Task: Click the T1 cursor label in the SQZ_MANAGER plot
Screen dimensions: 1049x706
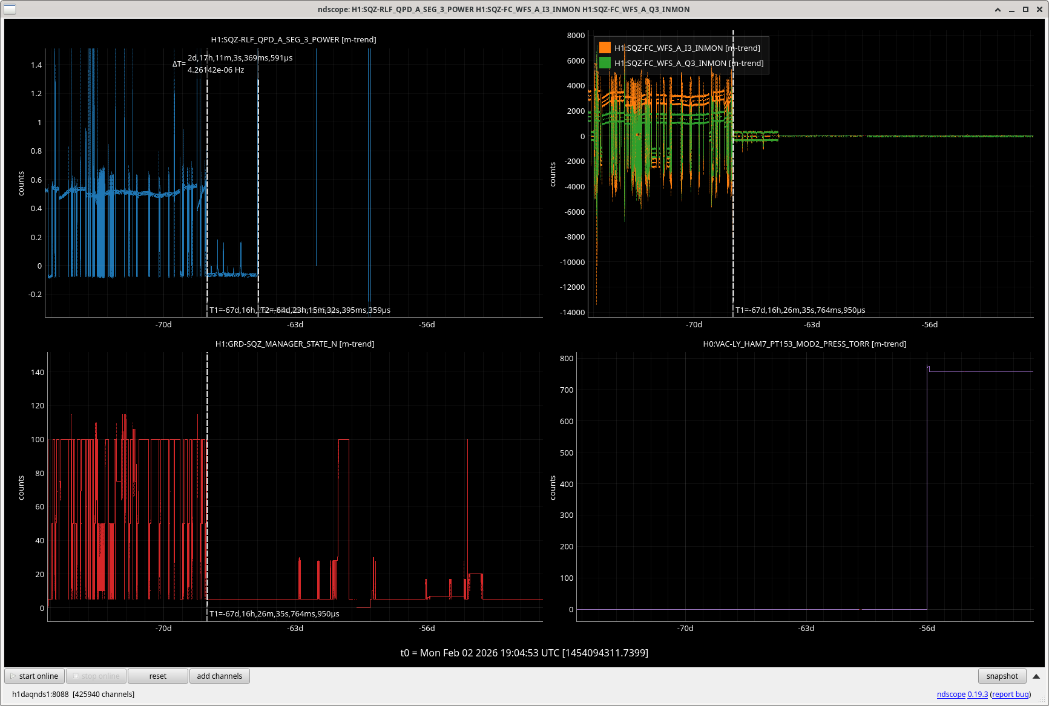Action: click(274, 613)
